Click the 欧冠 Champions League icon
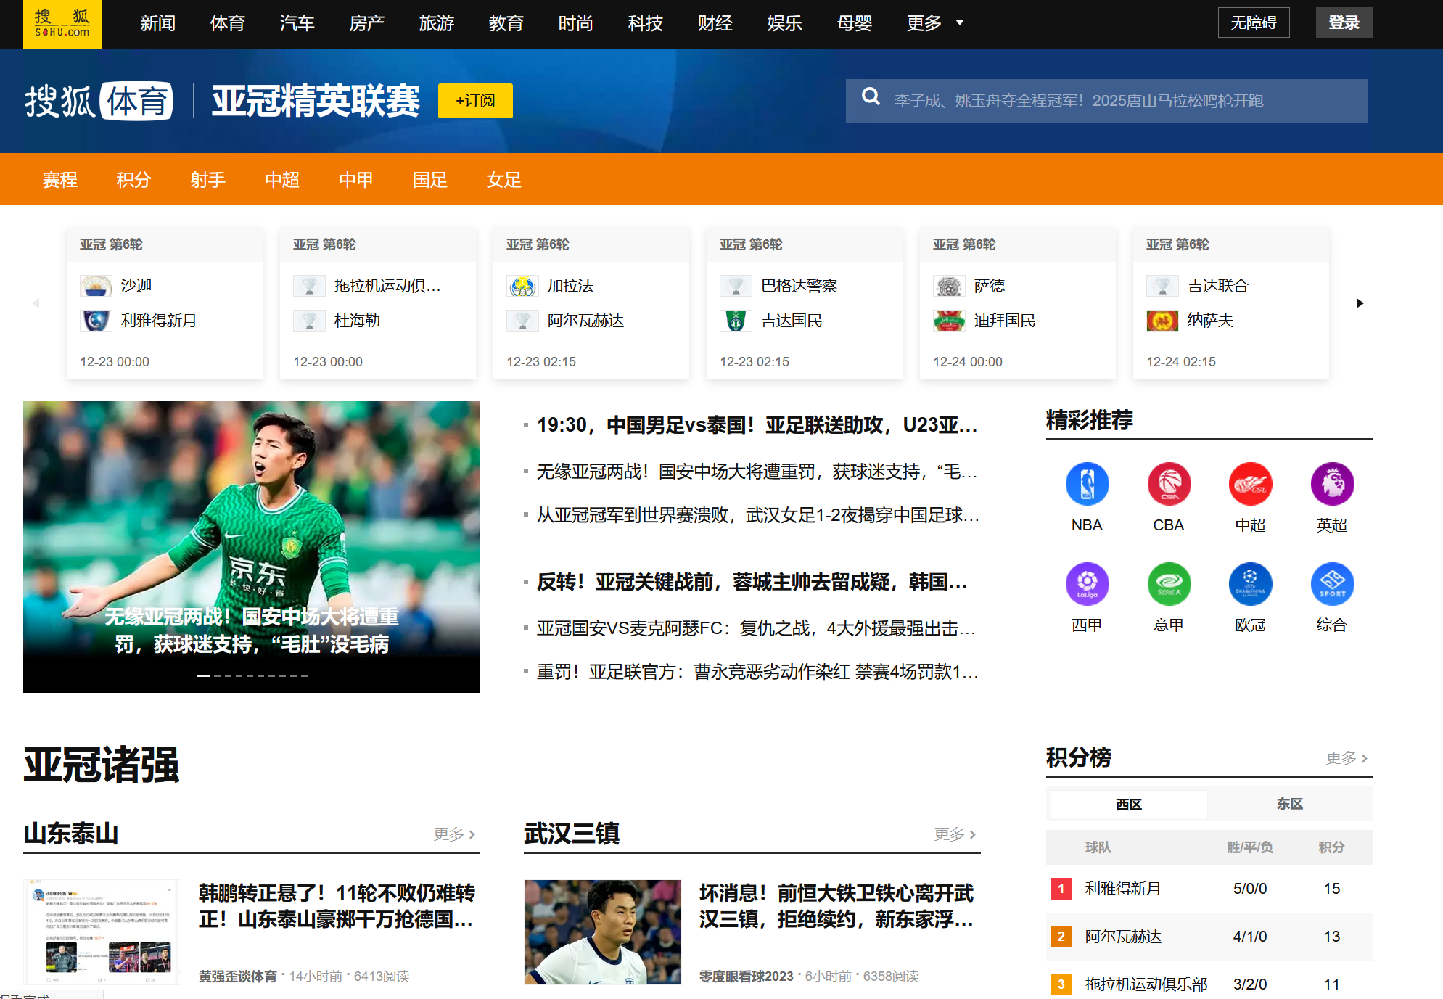The width and height of the screenshot is (1443, 999). tap(1250, 584)
